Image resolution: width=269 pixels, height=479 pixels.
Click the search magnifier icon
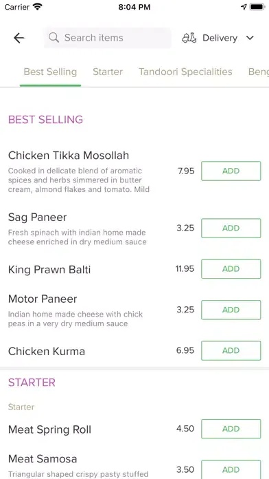click(54, 38)
